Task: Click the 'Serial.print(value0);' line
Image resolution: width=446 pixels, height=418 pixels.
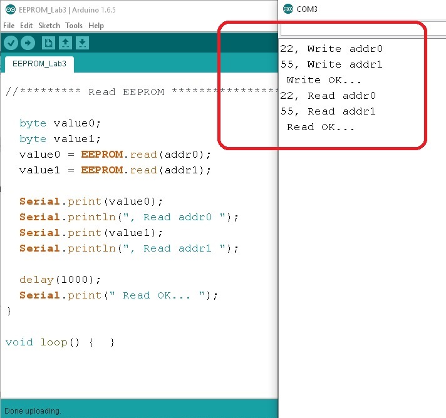Action: point(91,201)
